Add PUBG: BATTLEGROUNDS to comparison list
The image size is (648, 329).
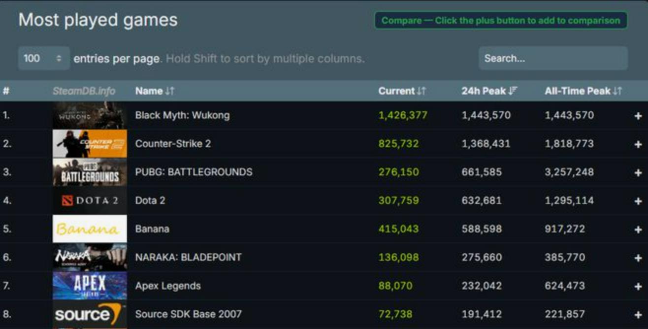click(x=638, y=172)
